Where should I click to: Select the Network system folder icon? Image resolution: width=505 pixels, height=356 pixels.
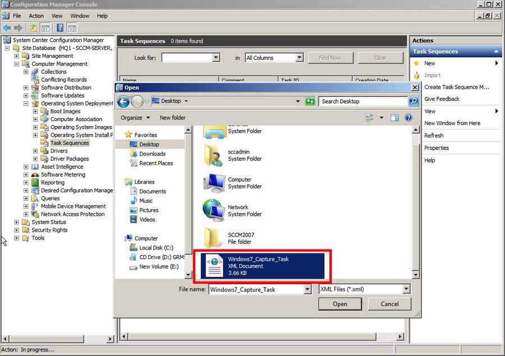coord(214,210)
